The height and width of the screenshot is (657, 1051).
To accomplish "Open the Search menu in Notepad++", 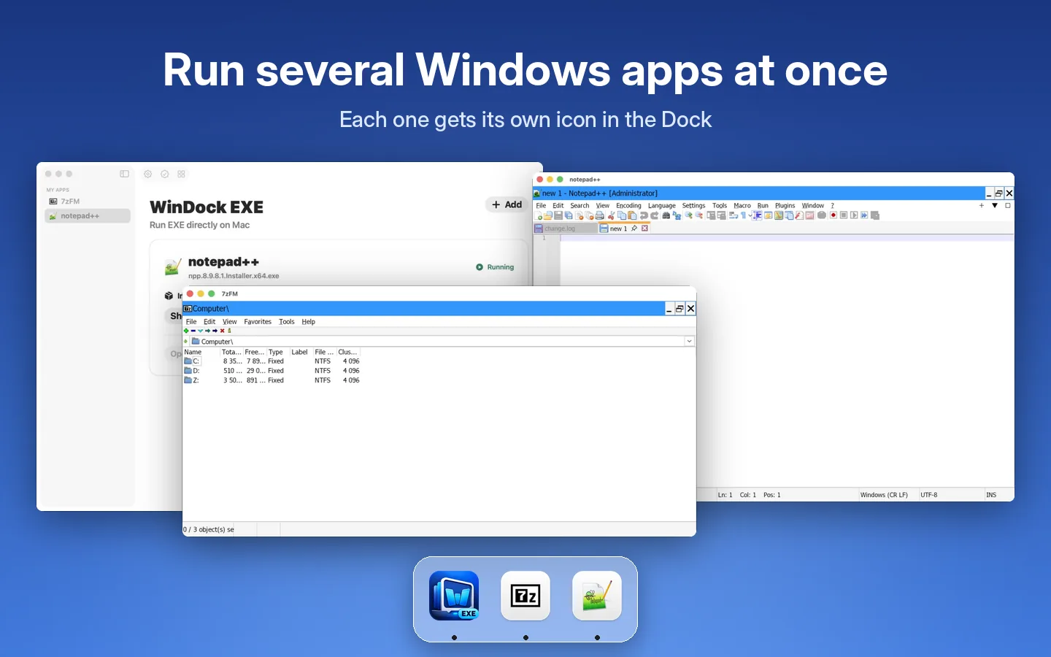I will point(580,206).
